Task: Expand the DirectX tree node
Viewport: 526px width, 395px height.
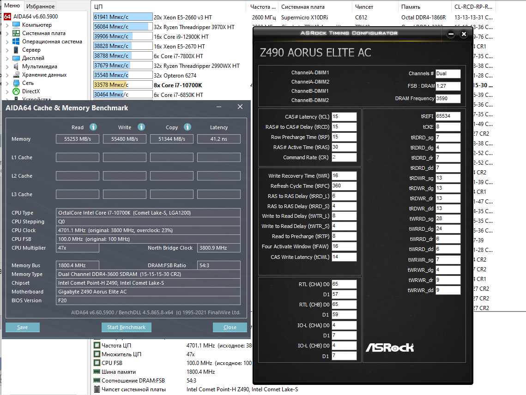Action: pos(7,91)
